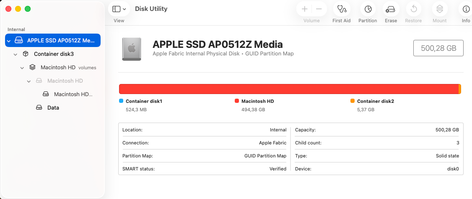The height and width of the screenshot is (199, 472).
Task: Click the Partition label
Action: [x=368, y=21]
